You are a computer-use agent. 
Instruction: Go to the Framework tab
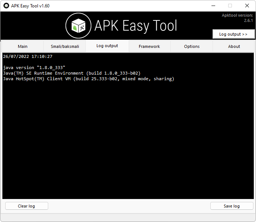(149, 46)
